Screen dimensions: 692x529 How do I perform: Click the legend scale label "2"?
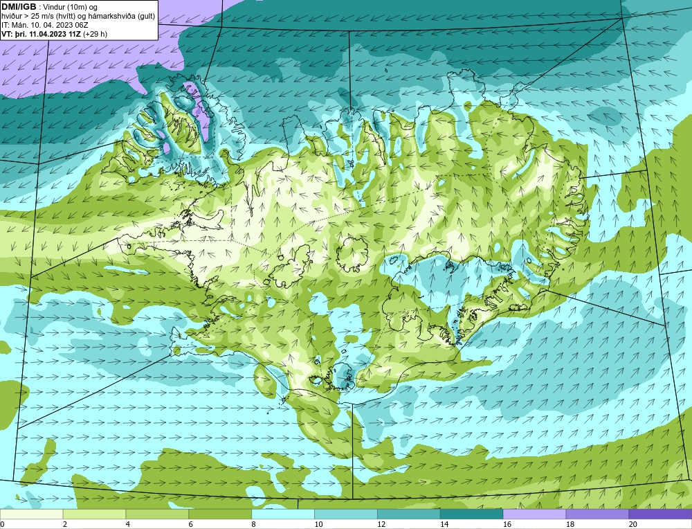coord(65,524)
